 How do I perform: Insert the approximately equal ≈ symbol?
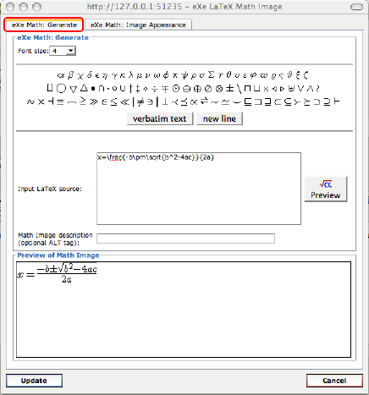coord(30,102)
